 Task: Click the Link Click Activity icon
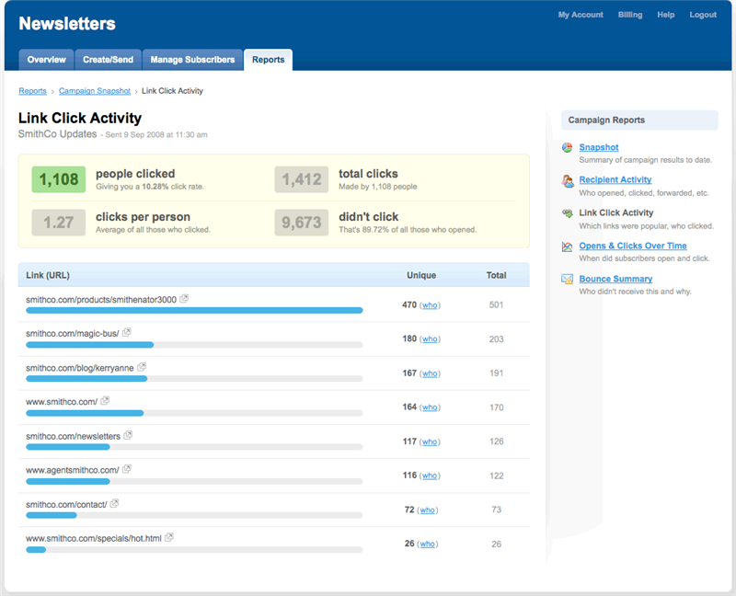tap(568, 213)
